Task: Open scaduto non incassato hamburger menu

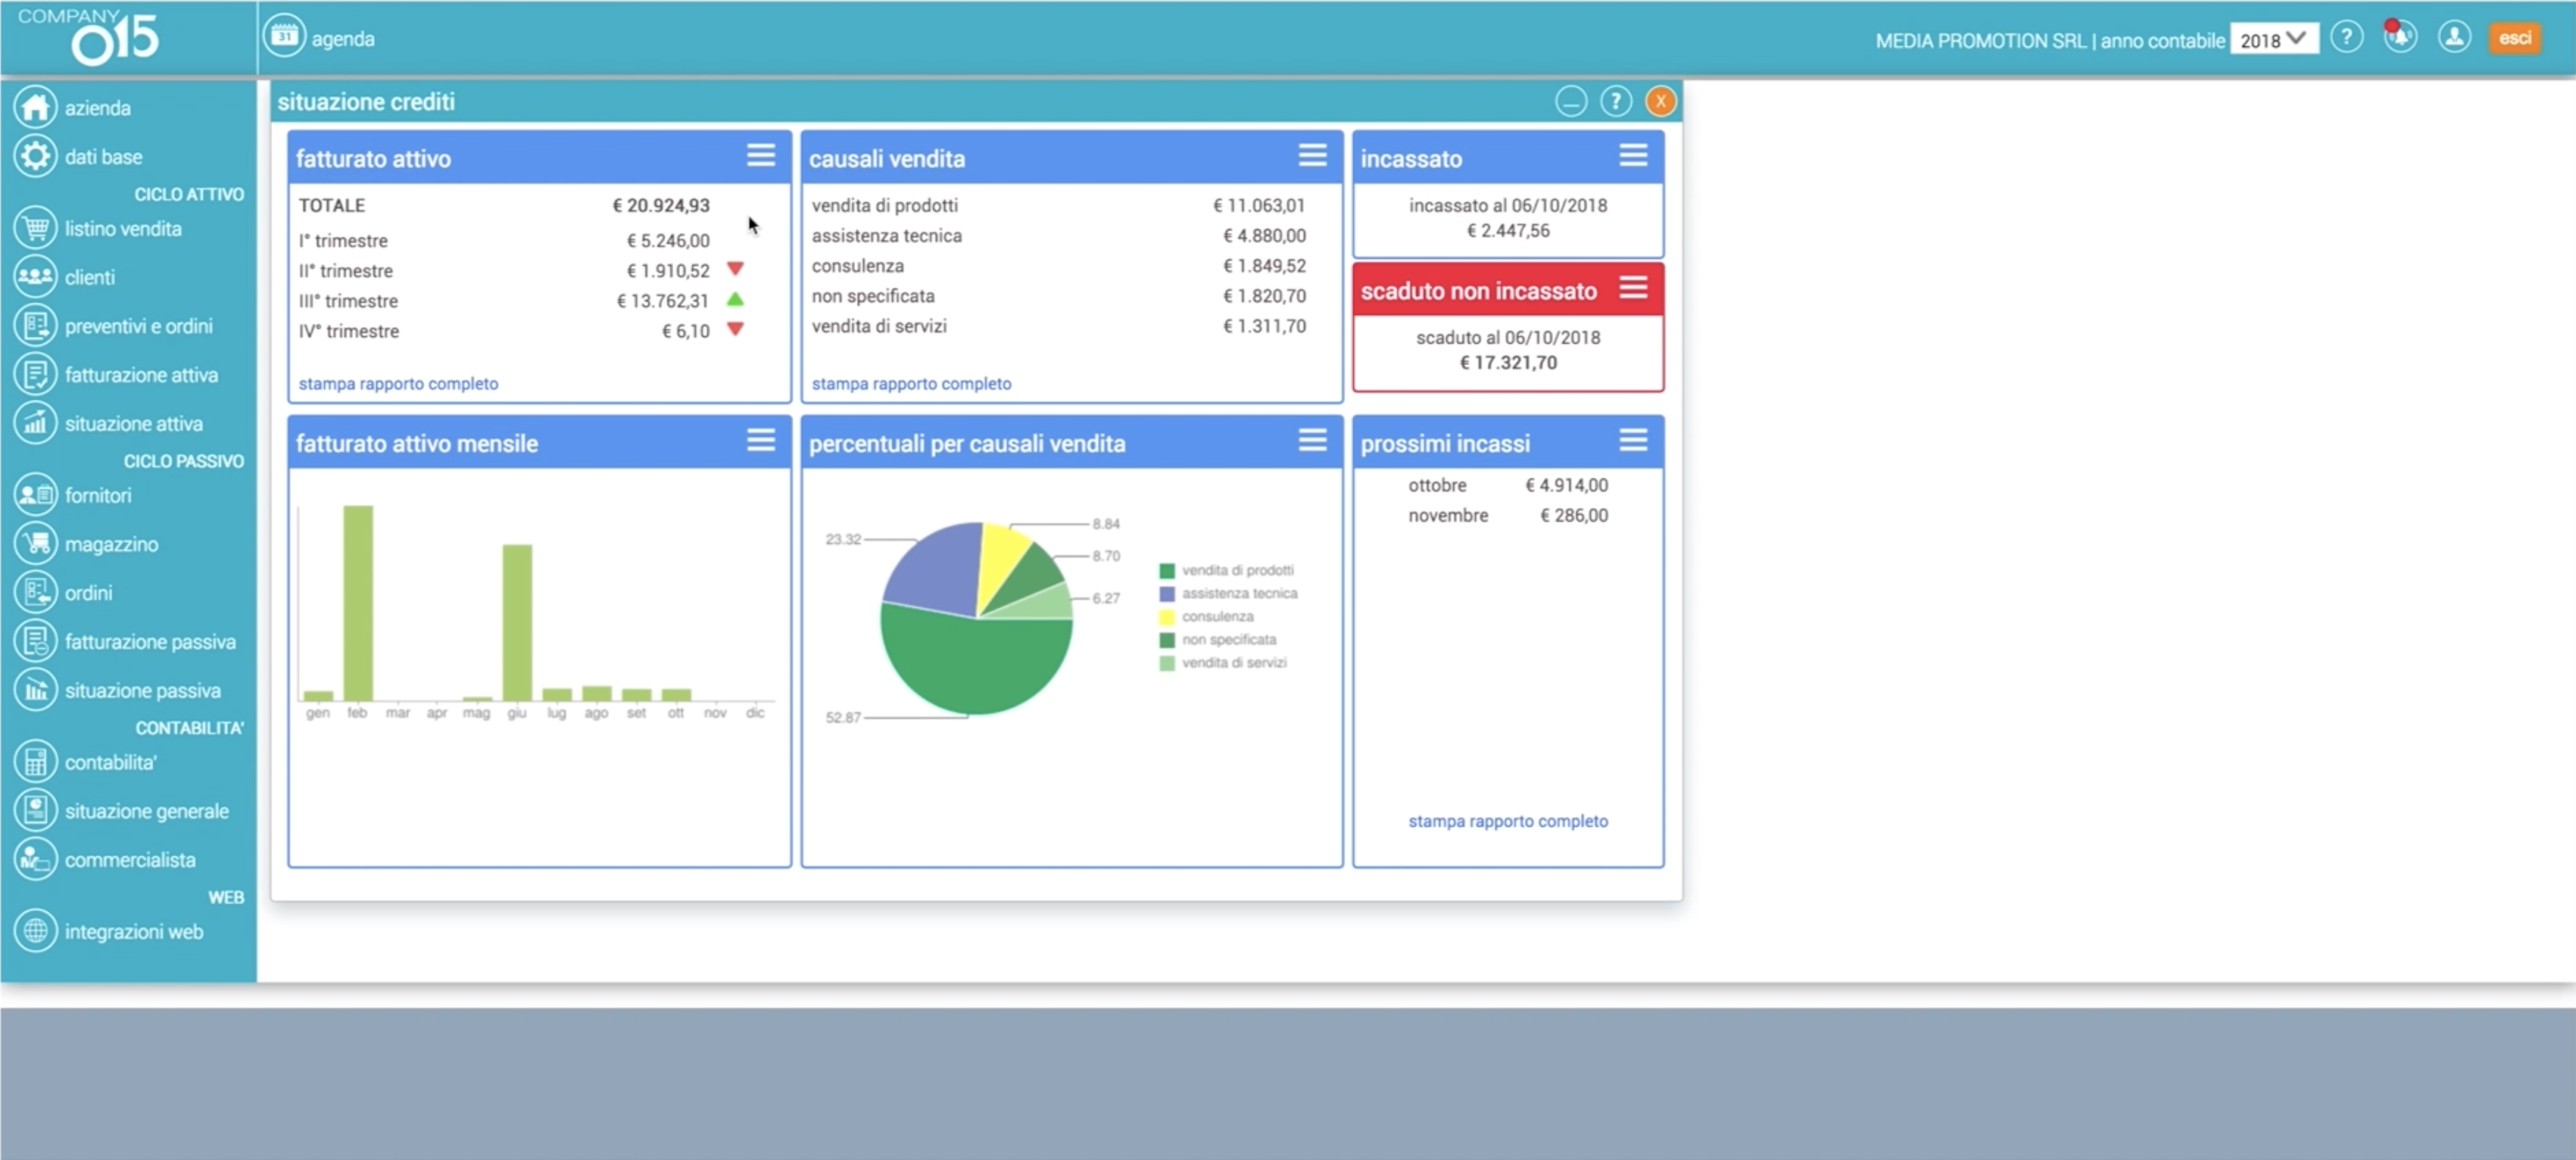Action: pyautogui.click(x=1633, y=288)
